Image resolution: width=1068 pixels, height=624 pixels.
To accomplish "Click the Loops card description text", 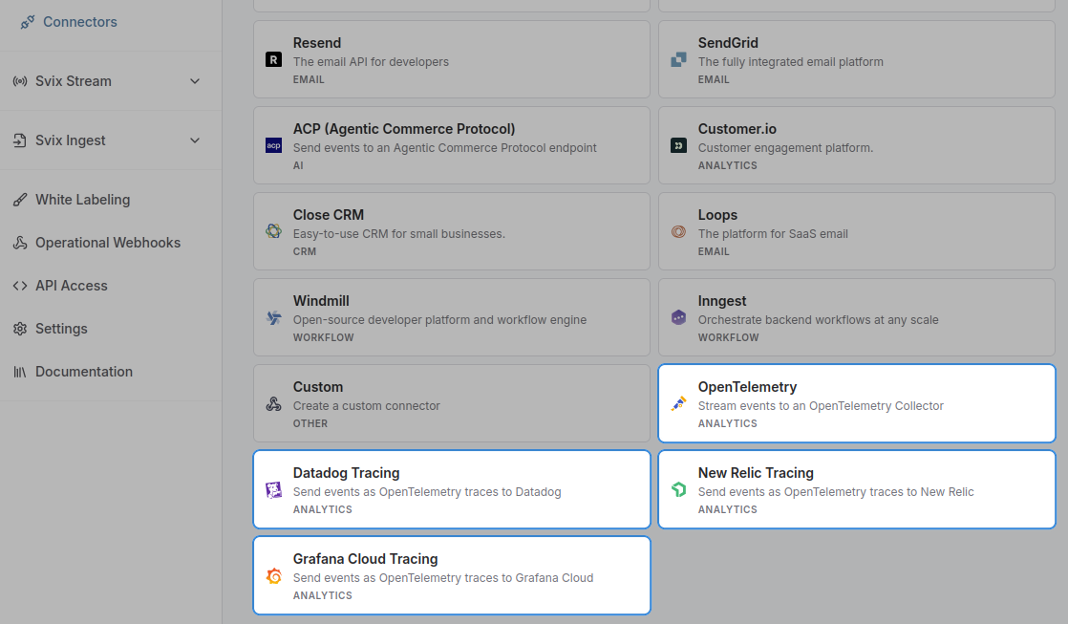I will click(x=773, y=234).
